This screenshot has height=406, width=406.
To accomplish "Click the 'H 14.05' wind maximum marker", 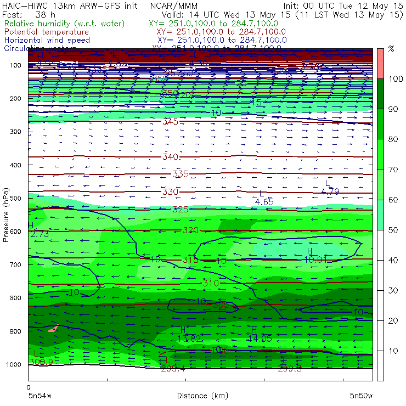I will [x=260, y=334].
